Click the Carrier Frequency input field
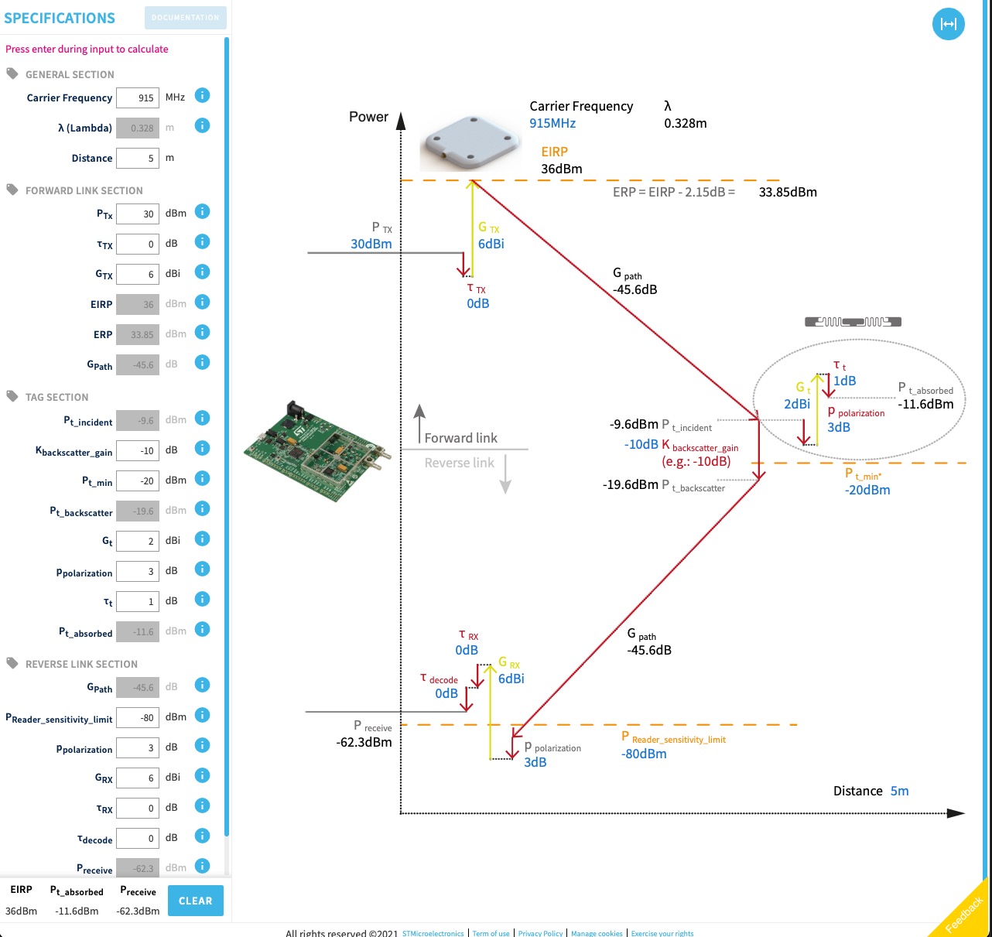The image size is (992, 937). coord(138,97)
